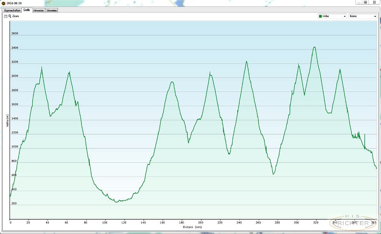
Task: Open the Höhe dropdown arrow
Action: 345,17
